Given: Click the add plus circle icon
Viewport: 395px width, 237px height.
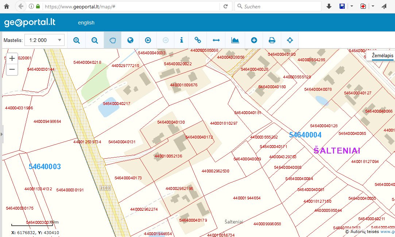Looking at the screenshot, I should (x=254, y=40).
